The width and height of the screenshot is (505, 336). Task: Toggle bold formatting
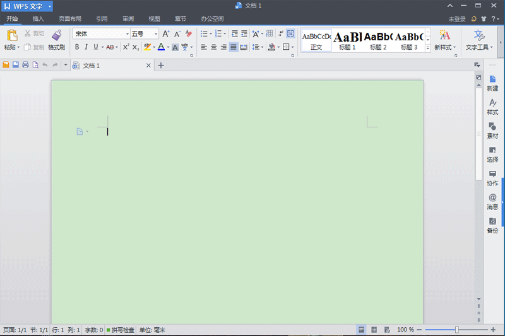77,47
